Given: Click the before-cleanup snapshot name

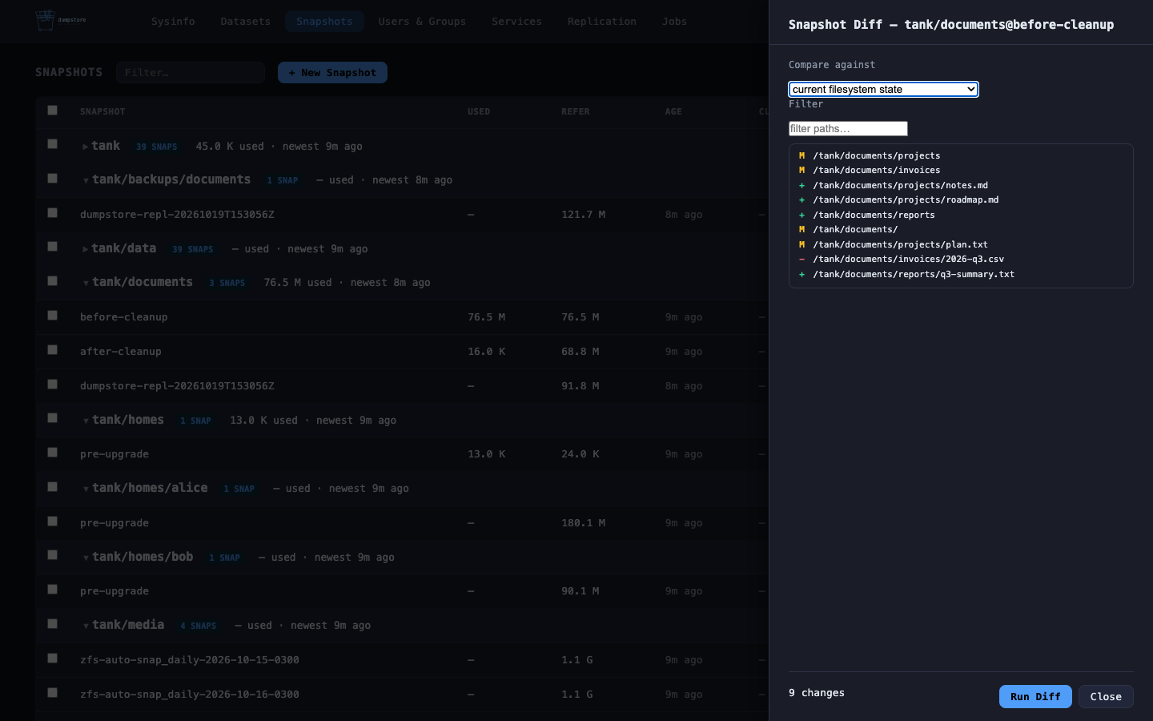Looking at the screenshot, I should (124, 317).
